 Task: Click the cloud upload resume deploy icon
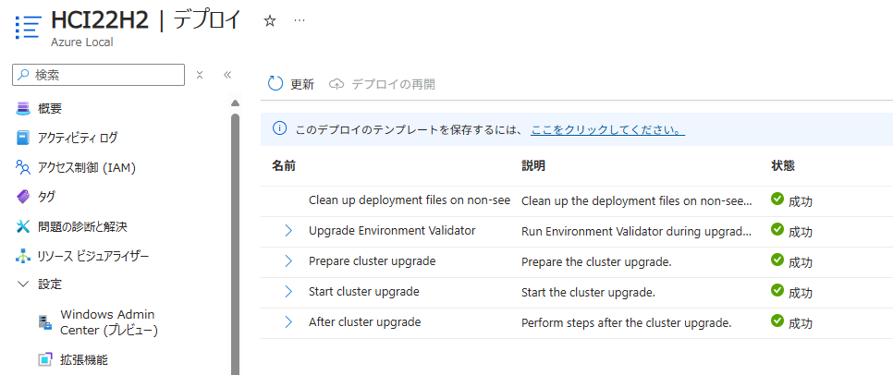pos(336,84)
